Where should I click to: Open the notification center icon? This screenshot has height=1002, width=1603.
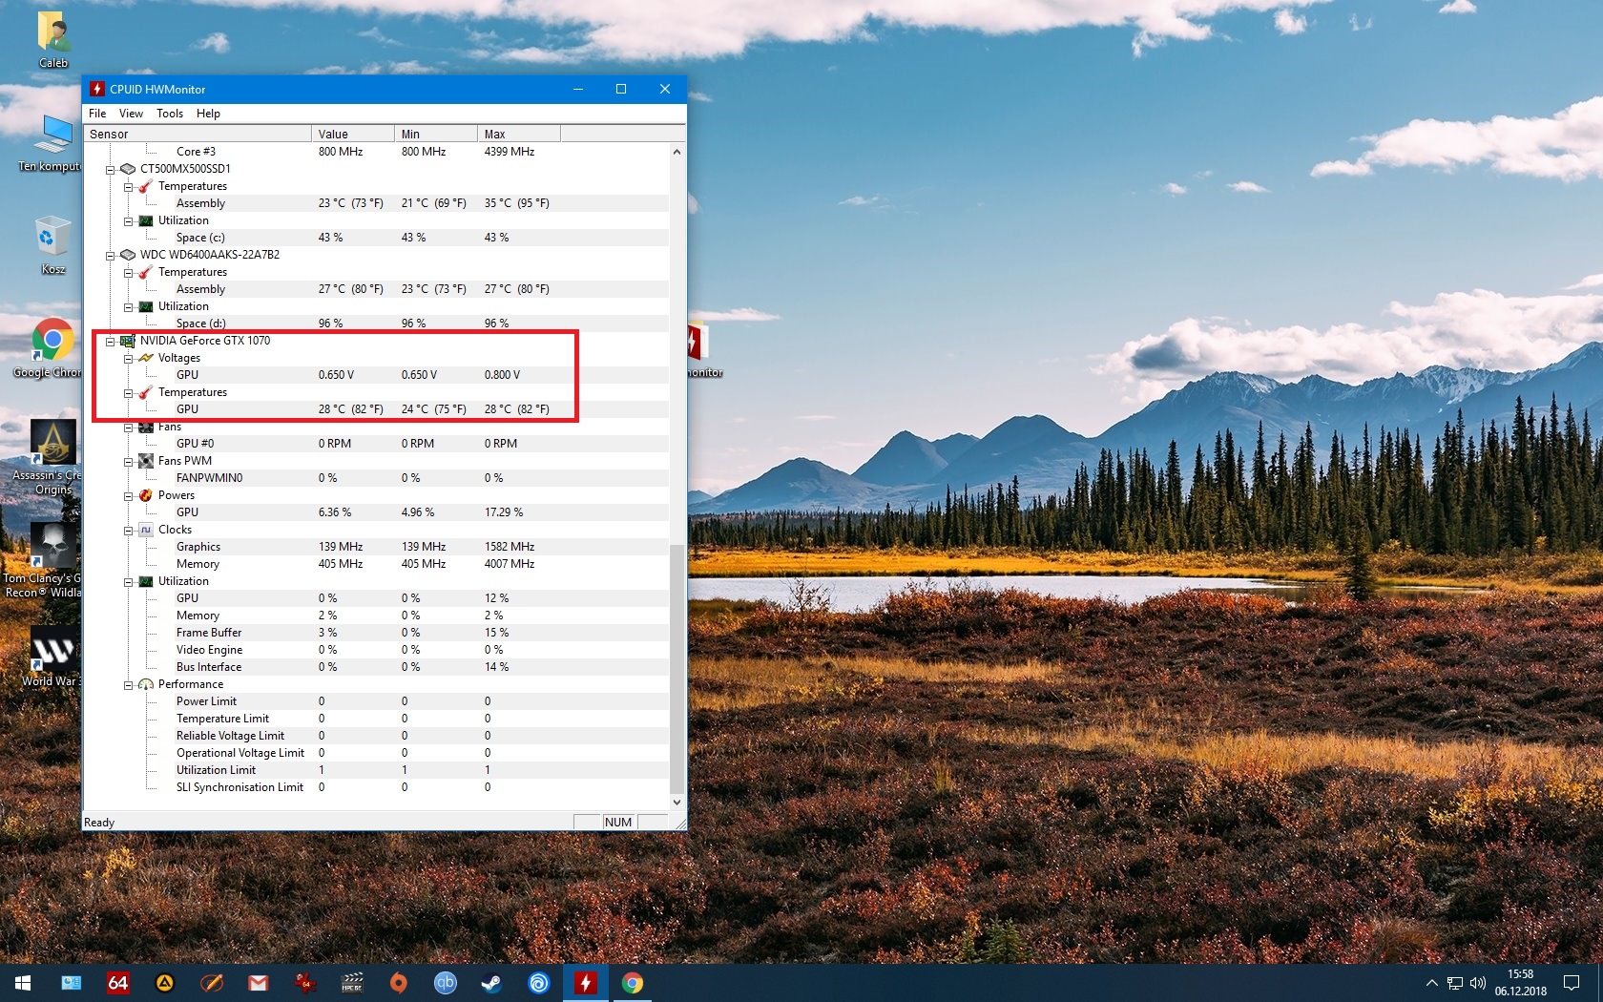tap(1572, 983)
